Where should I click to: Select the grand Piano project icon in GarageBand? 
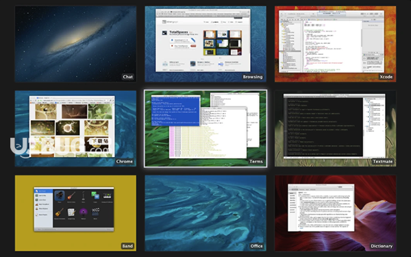pos(60,196)
